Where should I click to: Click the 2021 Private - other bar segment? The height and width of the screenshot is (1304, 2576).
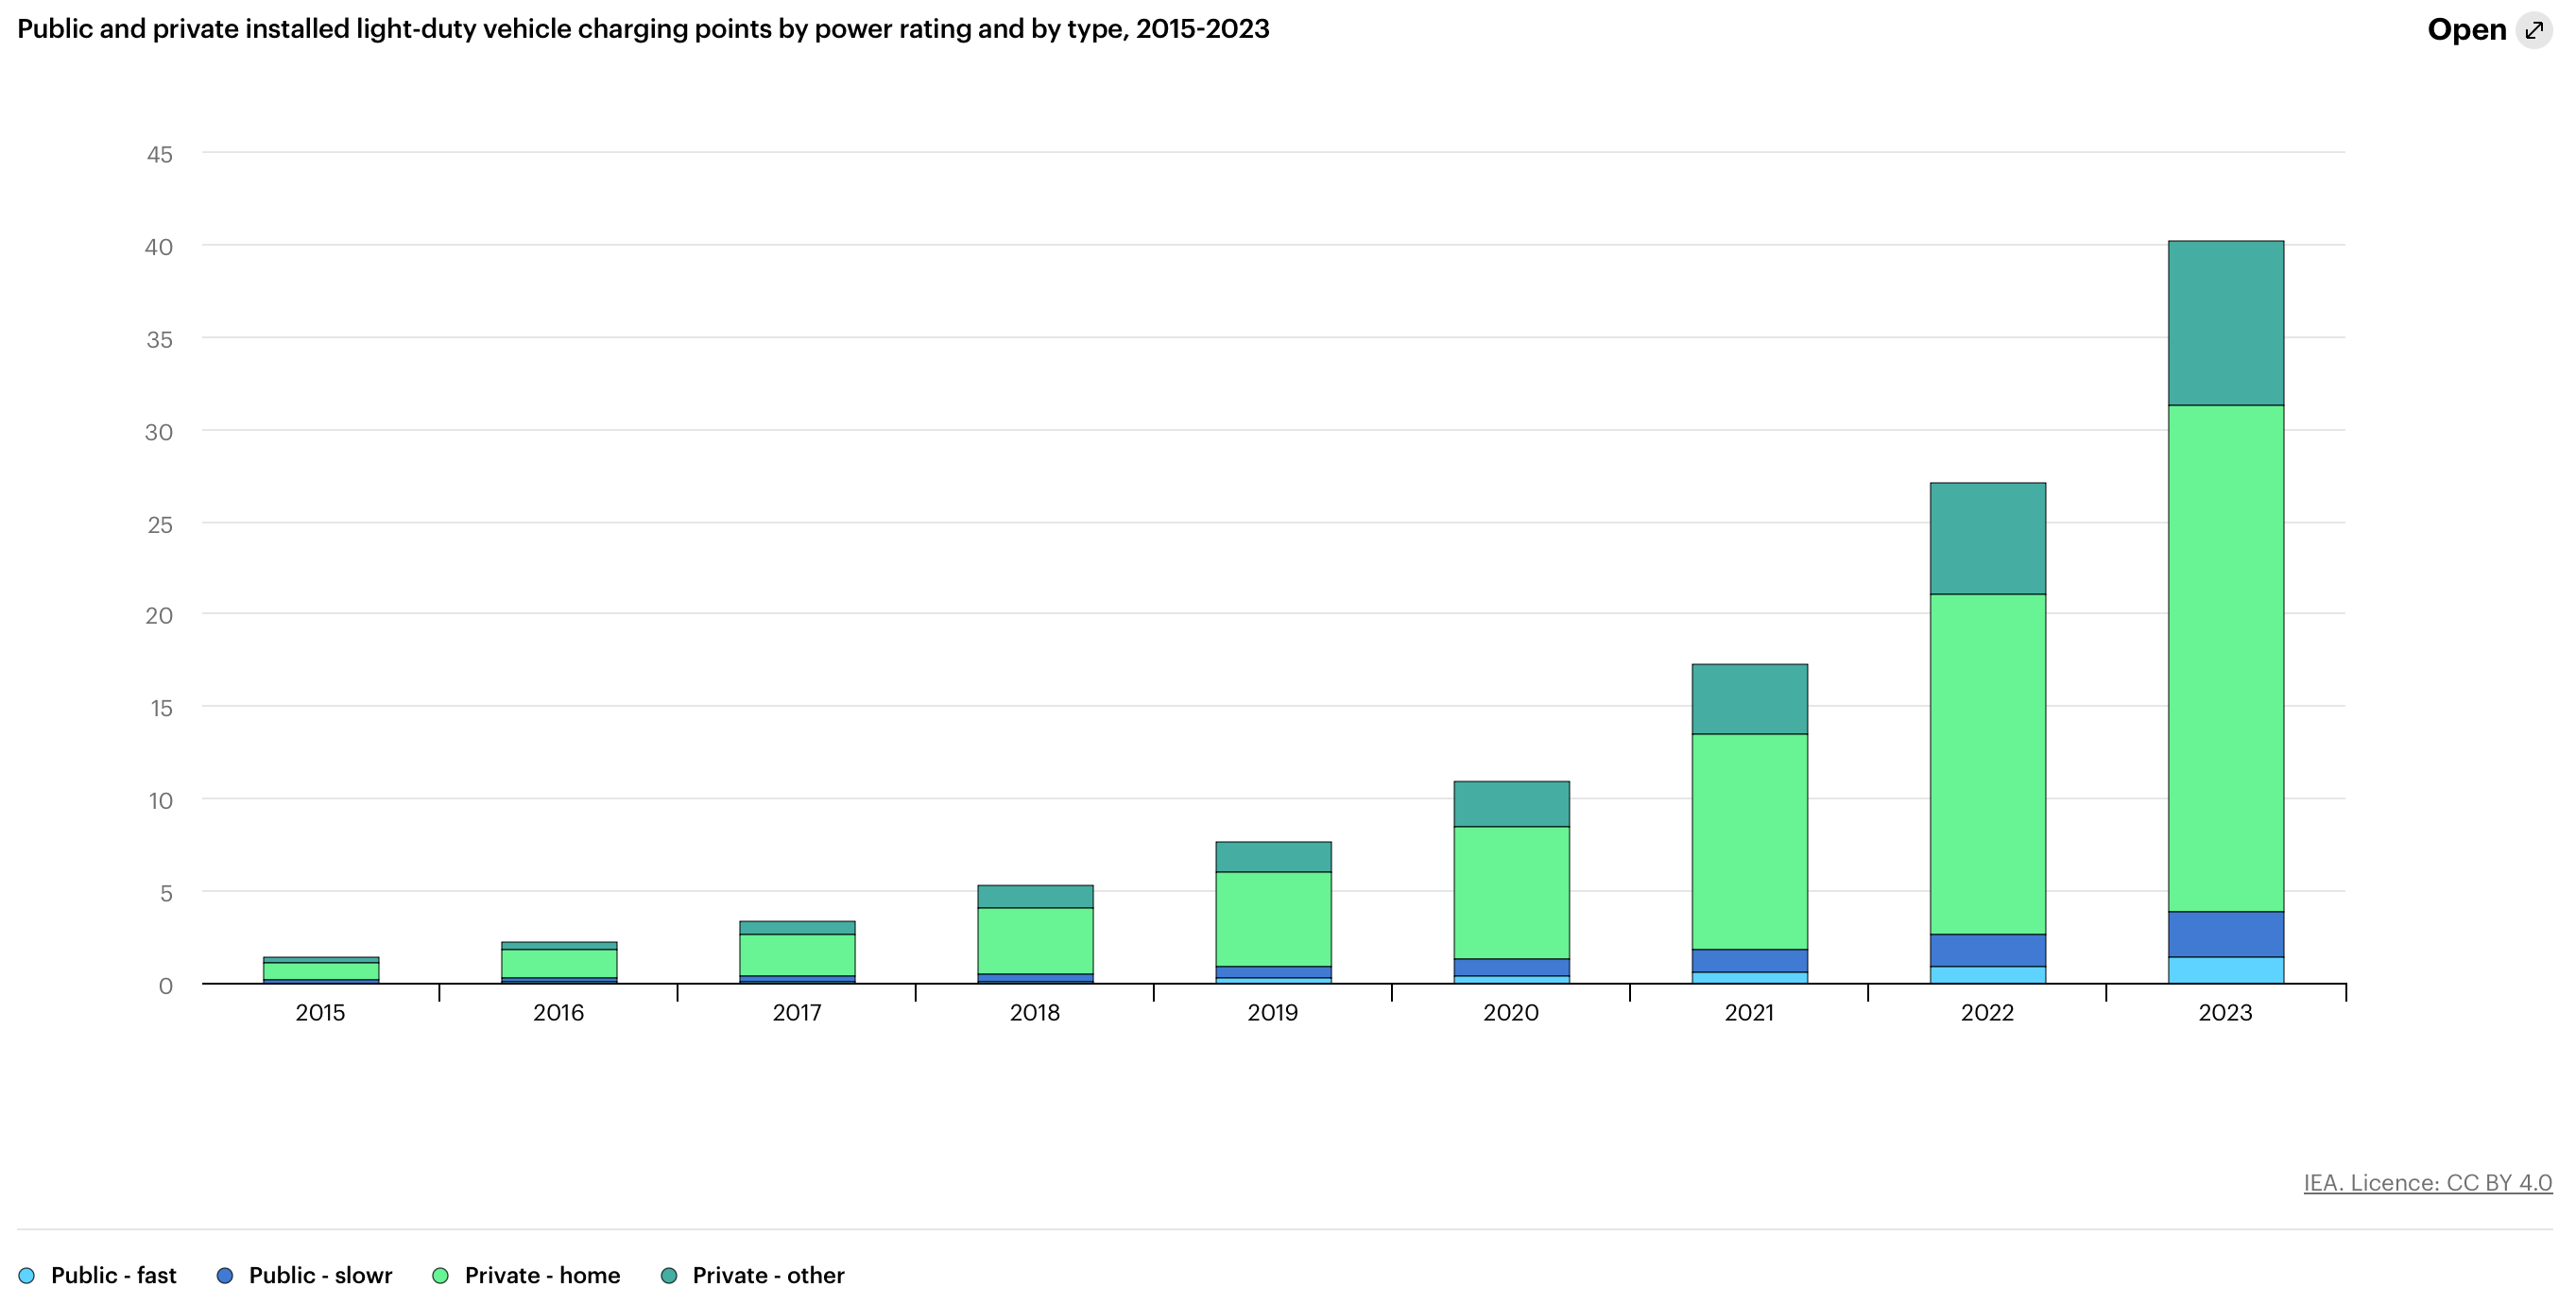point(1749,699)
